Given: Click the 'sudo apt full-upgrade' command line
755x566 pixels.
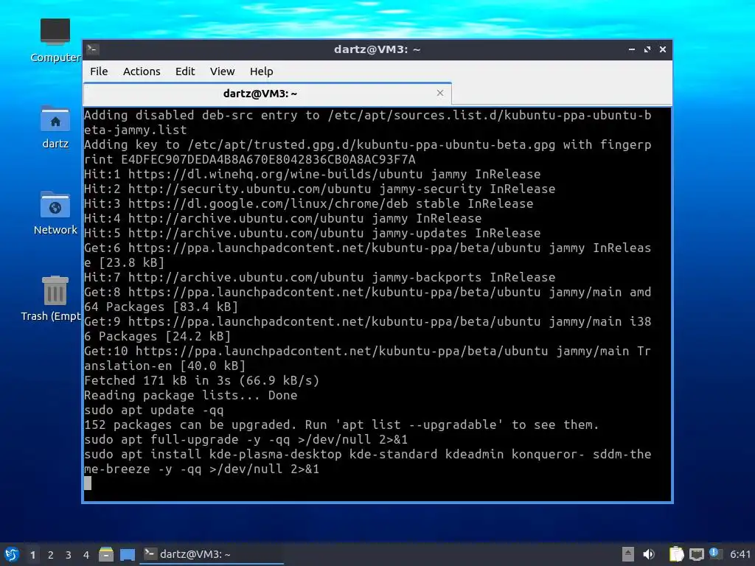Looking at the screenshot, I should click(x=246, y=440).
